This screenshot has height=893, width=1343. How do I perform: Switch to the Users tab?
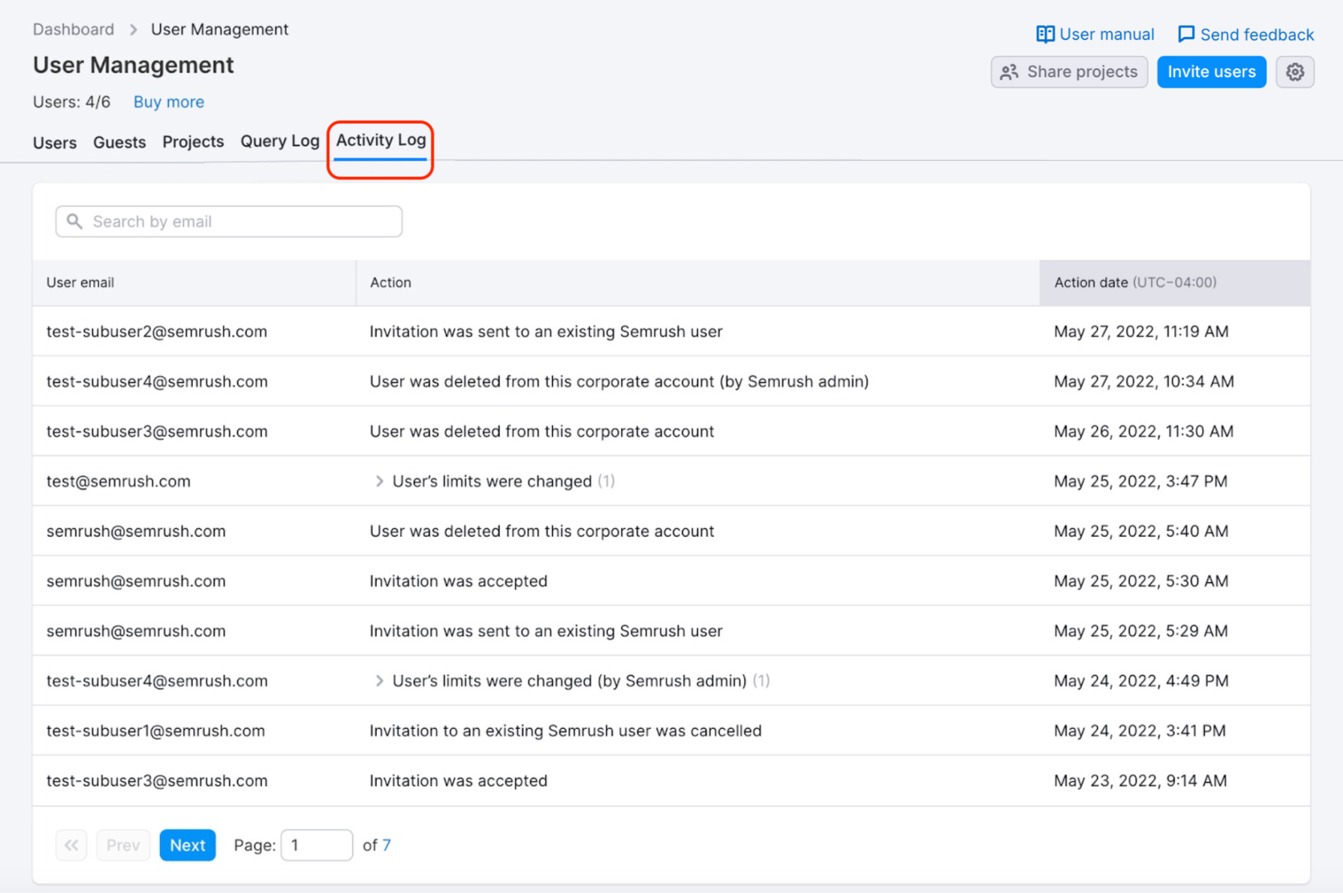54,142
